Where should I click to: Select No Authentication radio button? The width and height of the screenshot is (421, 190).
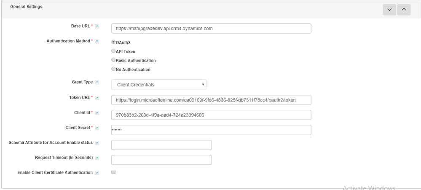click(x=113, y=69)
